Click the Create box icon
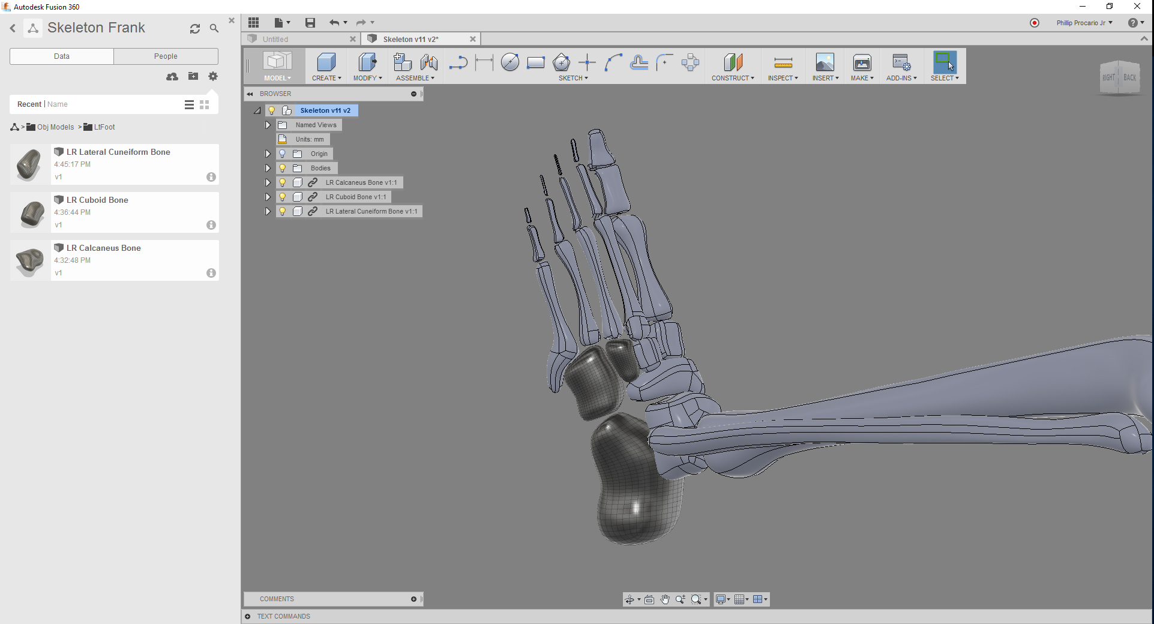1154x624 pixels. point(326,62)
